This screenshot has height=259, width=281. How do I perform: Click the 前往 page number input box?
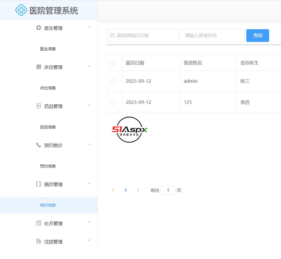coord(168,190)
